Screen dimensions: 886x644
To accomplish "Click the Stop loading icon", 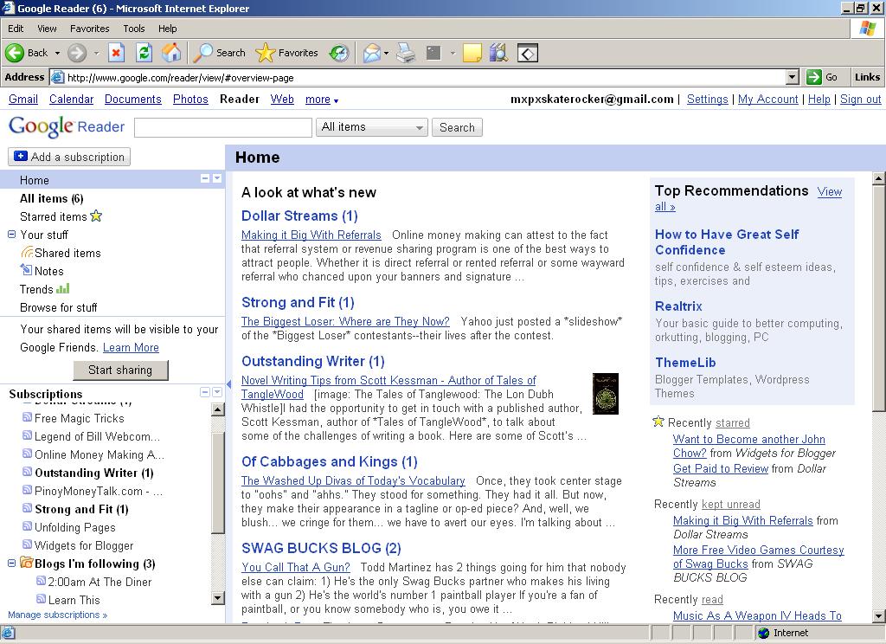I will click(117, 53).
